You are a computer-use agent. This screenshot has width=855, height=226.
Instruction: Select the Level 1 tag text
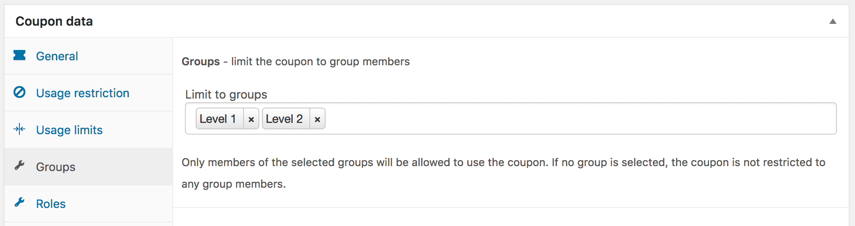[218, 119]
